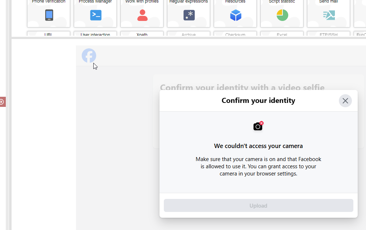Click the Facebook logo in the page

point(89,56)
